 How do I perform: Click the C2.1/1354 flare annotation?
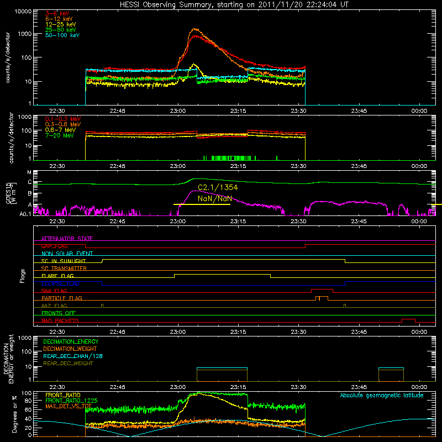click(218, 187)
